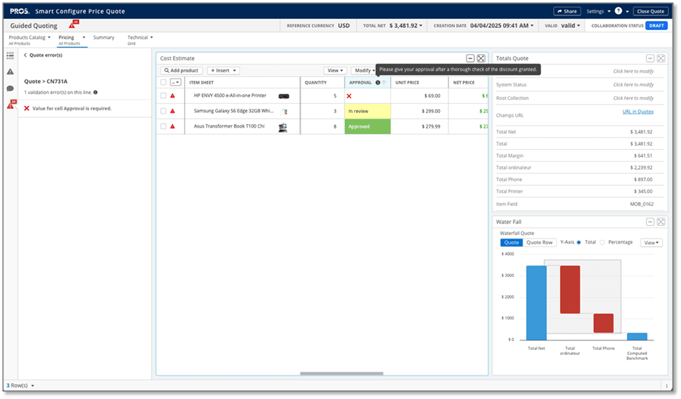Click the Guided Quoting error badge icon
The width and height of the screenshot is (681, 399).
click(72, 26)
